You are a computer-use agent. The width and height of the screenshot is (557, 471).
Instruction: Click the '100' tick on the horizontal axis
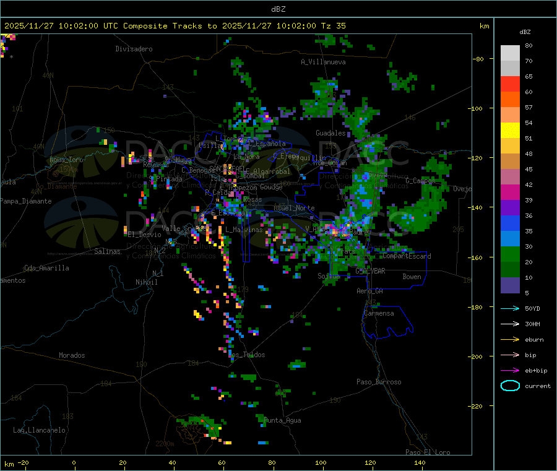click(x=321, y=462)
